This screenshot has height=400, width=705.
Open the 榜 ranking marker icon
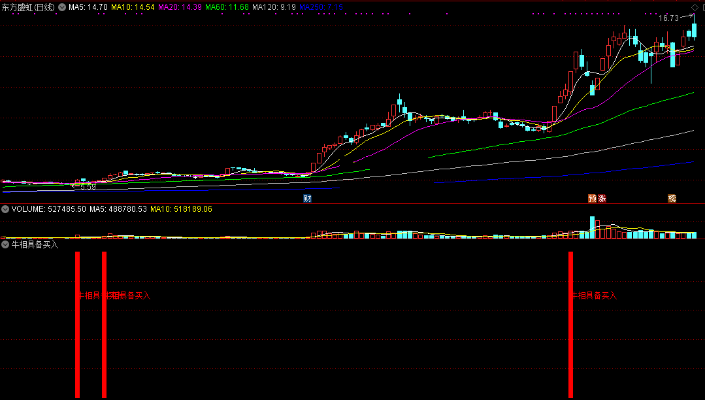[672, 199]
